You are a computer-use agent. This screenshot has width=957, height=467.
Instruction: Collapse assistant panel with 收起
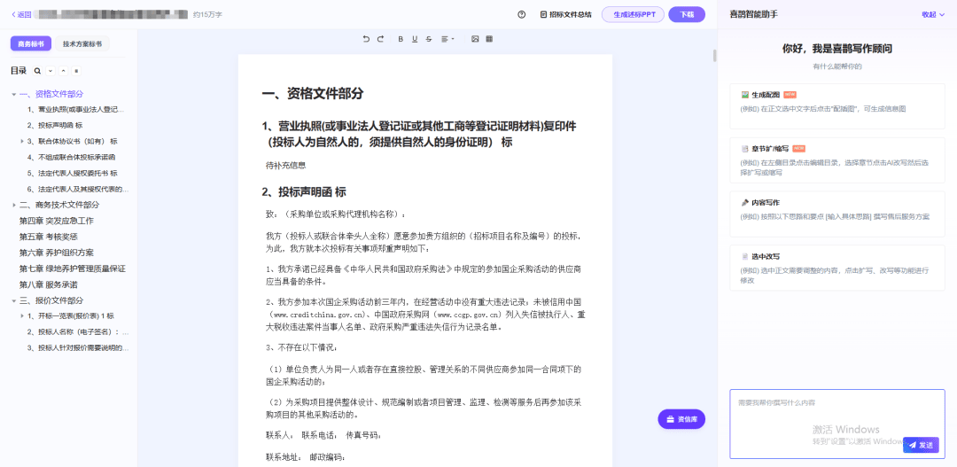(x=932, y=15)
